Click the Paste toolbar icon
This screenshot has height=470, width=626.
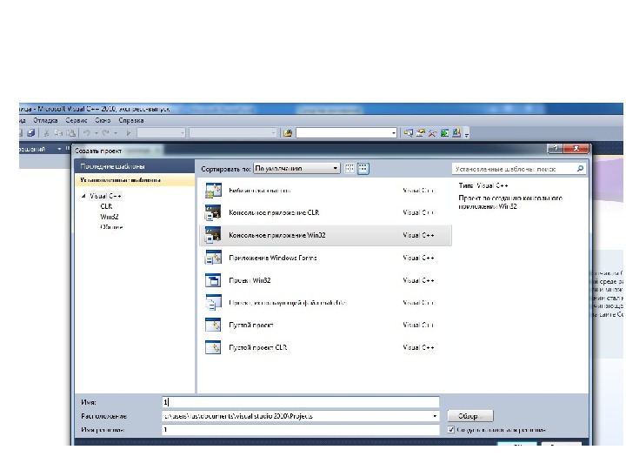click(x=70, y=133)
